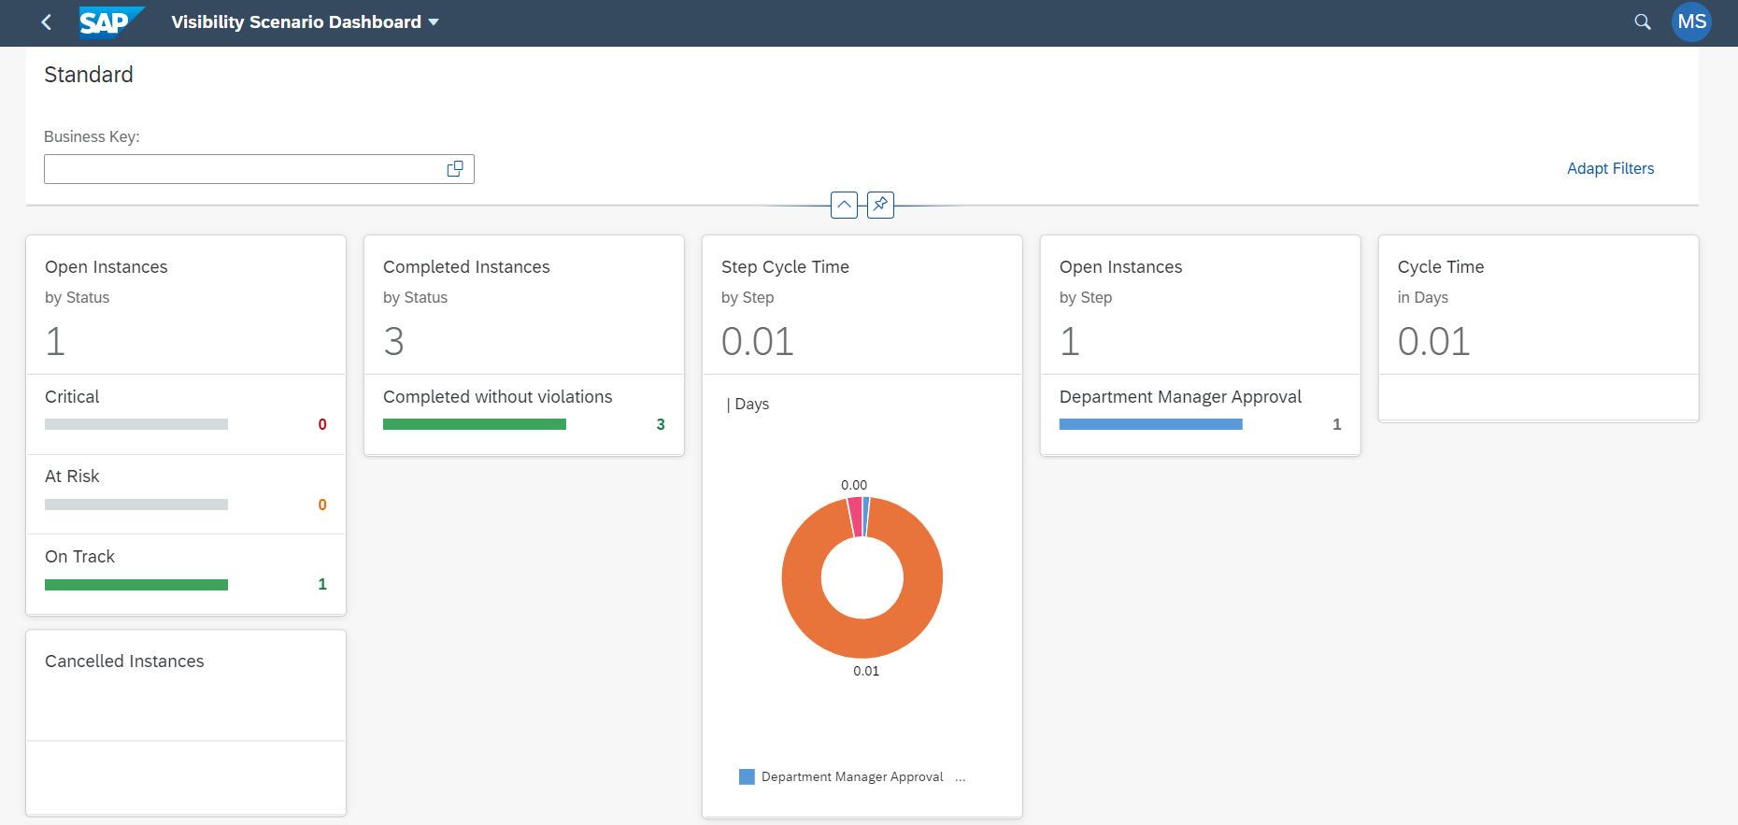Open the Adapt Filters link

tap(1610, 168)
